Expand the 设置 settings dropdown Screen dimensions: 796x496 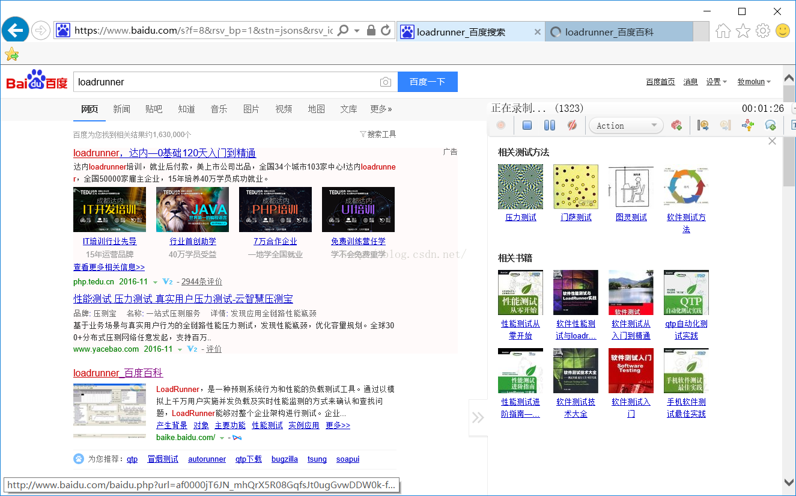click(x=717, y=82)
